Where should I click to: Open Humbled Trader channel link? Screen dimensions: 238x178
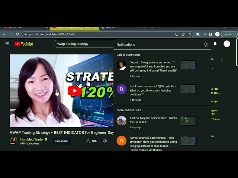click(x=32, y=139)
